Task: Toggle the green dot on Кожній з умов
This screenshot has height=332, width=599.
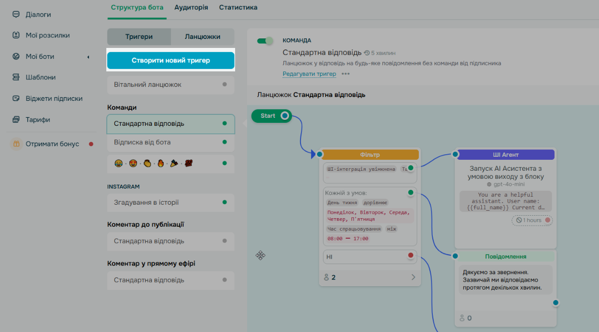Action: [x=410, y=192]
